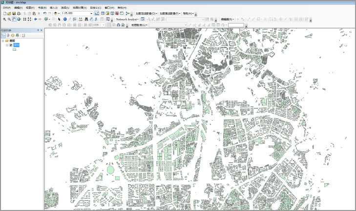The image size is (356, 211).
Task: Open the Find binoculars tool
Action: click(86, 20)
